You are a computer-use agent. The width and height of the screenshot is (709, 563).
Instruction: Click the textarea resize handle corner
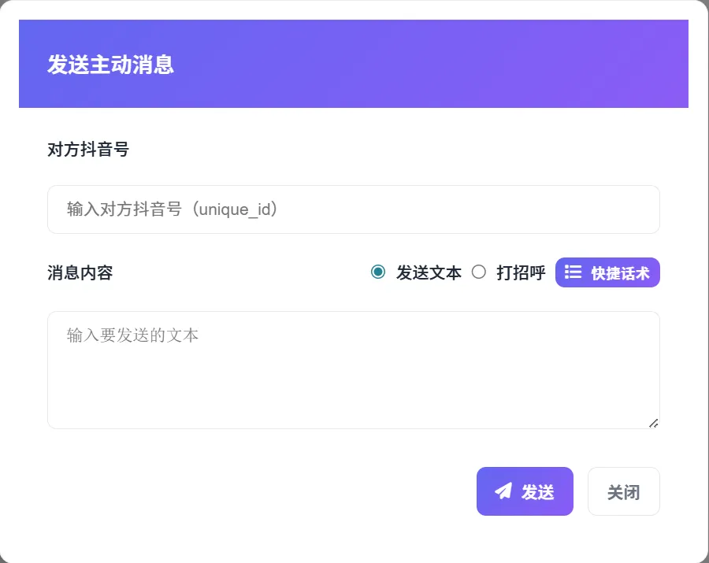tap(655, 424)
